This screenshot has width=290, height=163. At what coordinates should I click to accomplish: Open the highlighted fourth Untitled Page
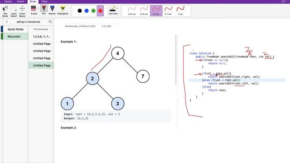click(41, 65)
